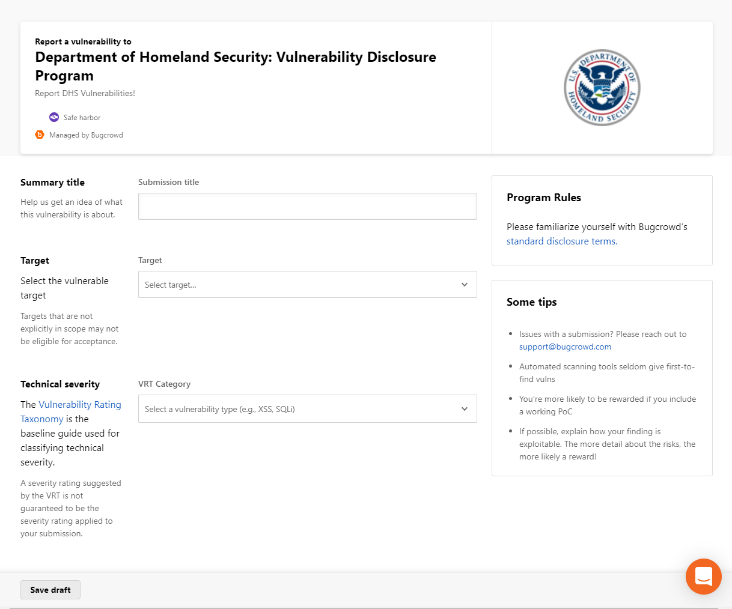
Task: Click the VRT Category chevron arrow
Action: point(465,409)
